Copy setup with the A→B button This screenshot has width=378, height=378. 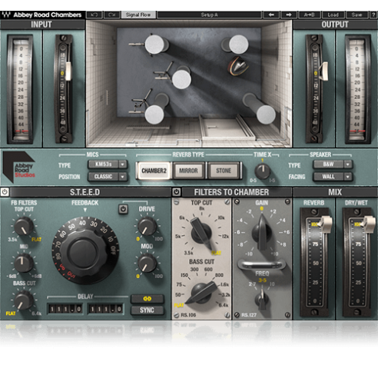point(310,15)
